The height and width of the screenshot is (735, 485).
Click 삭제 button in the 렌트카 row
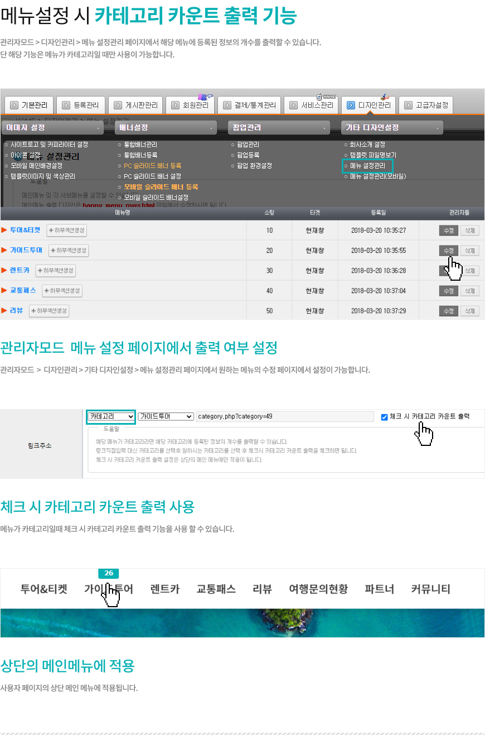click(x=470, y=271)
